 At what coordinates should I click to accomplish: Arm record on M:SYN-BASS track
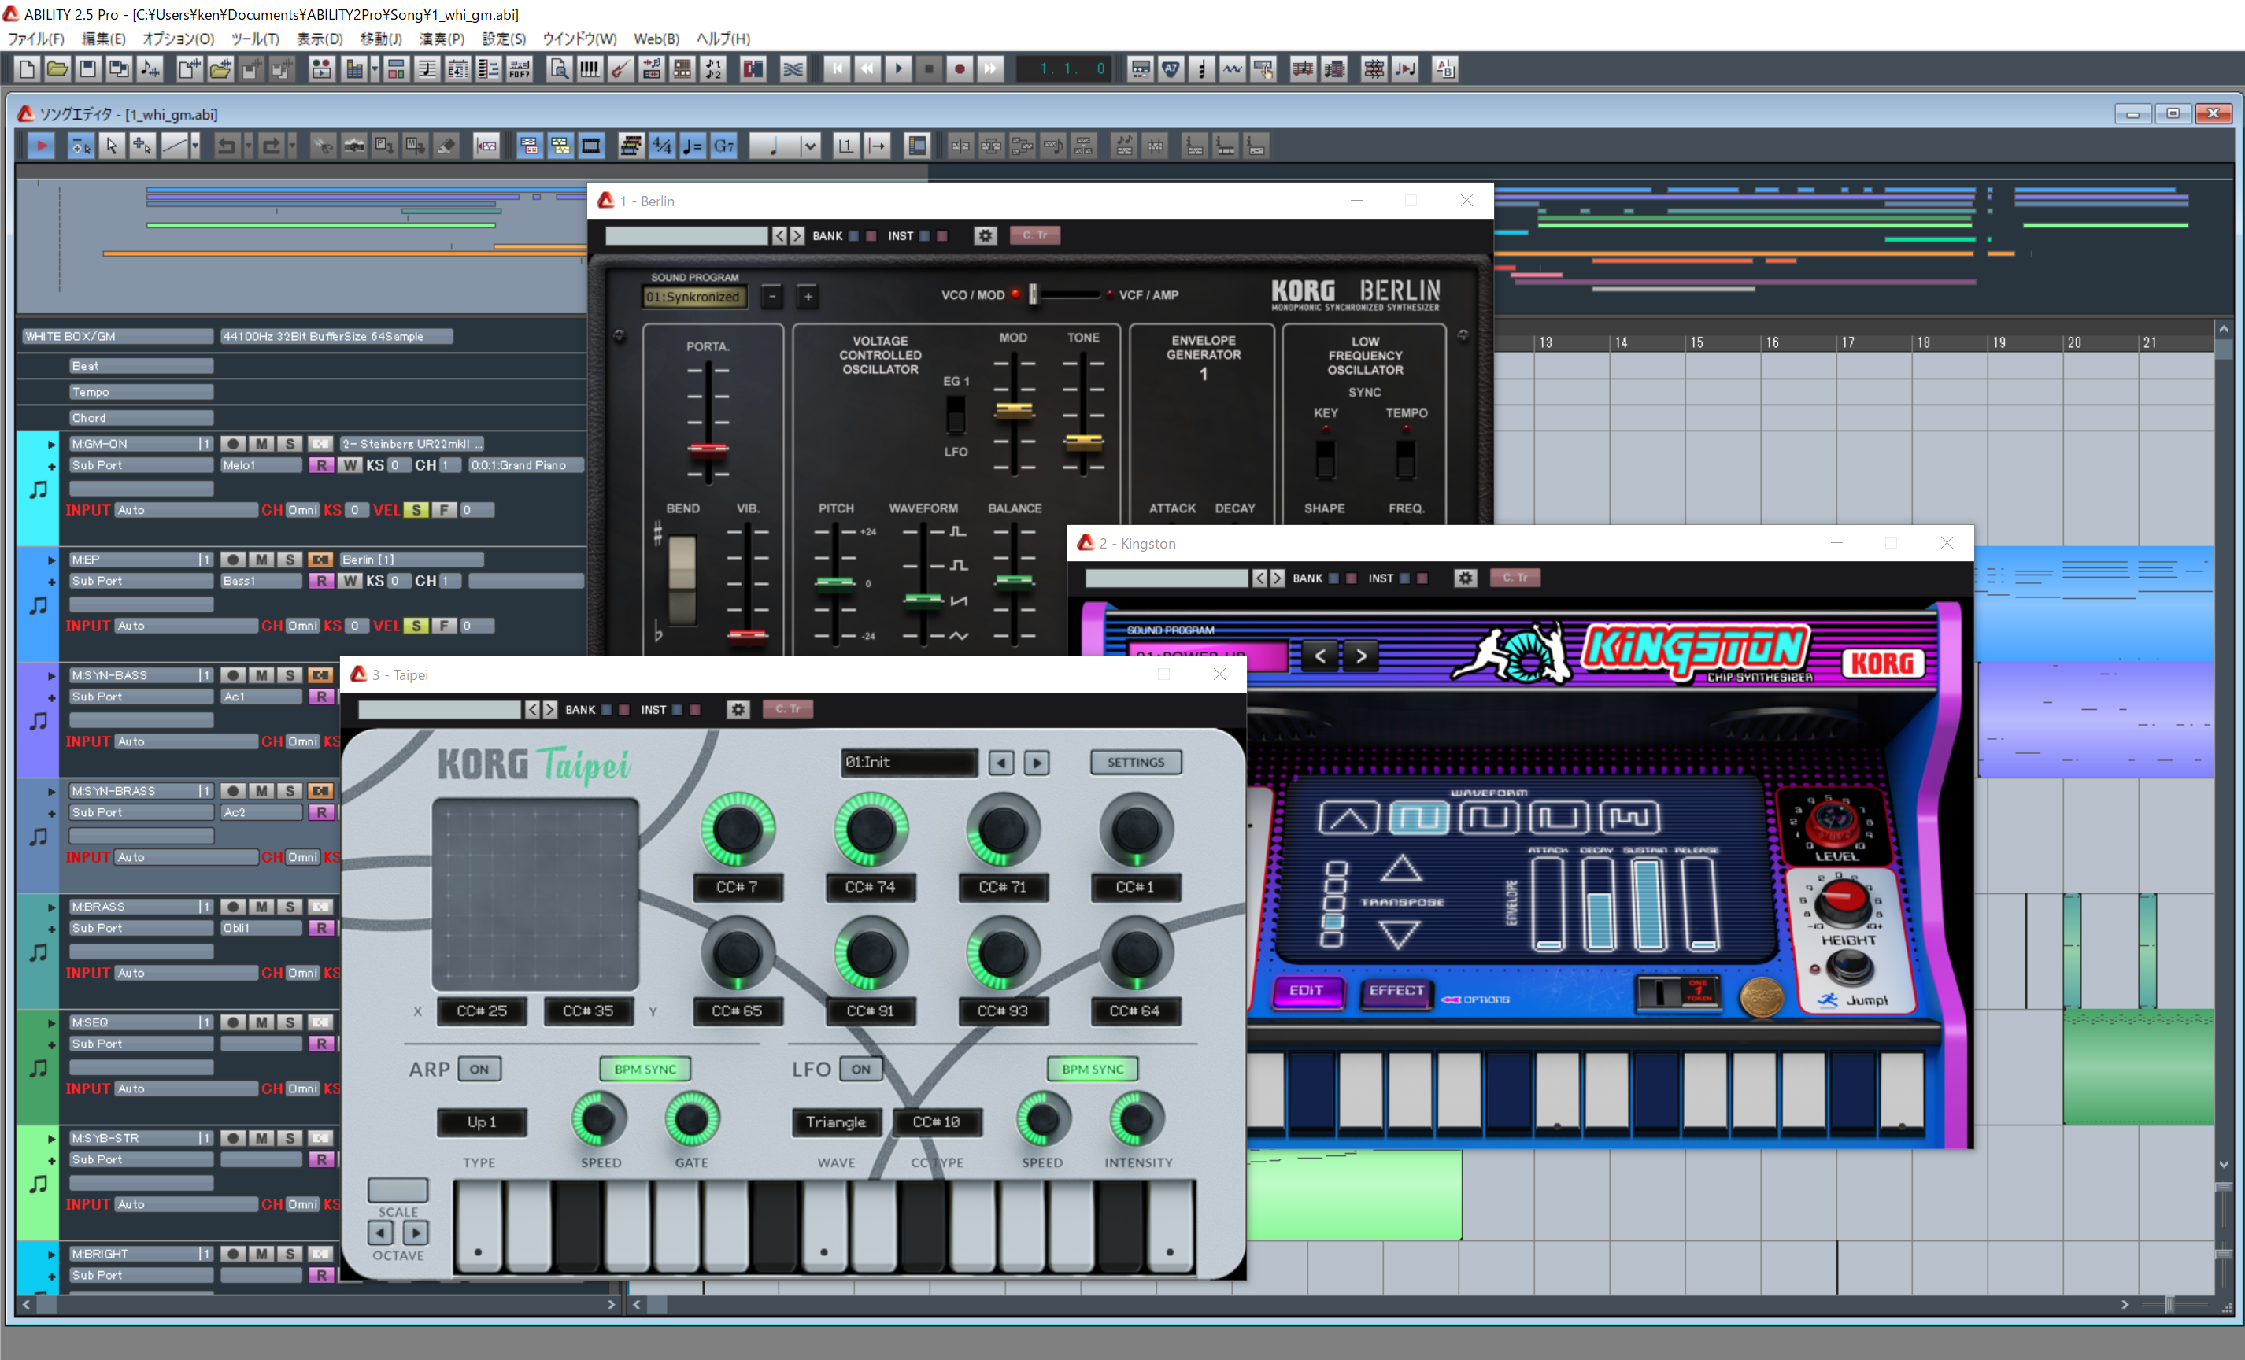click(x=233, y=675)
